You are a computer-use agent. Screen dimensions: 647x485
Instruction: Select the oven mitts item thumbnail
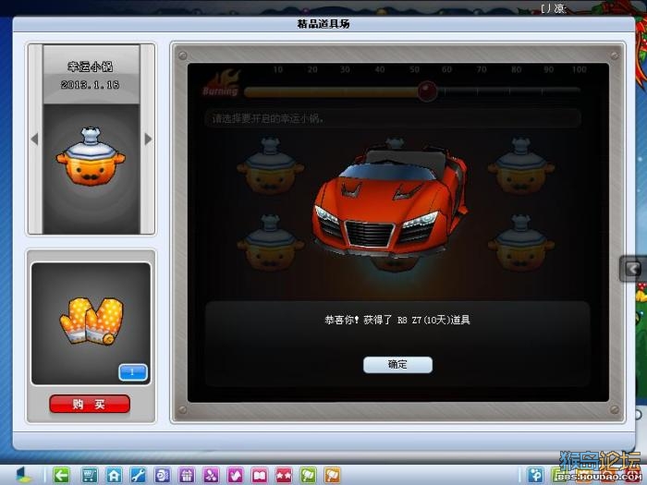92,321
